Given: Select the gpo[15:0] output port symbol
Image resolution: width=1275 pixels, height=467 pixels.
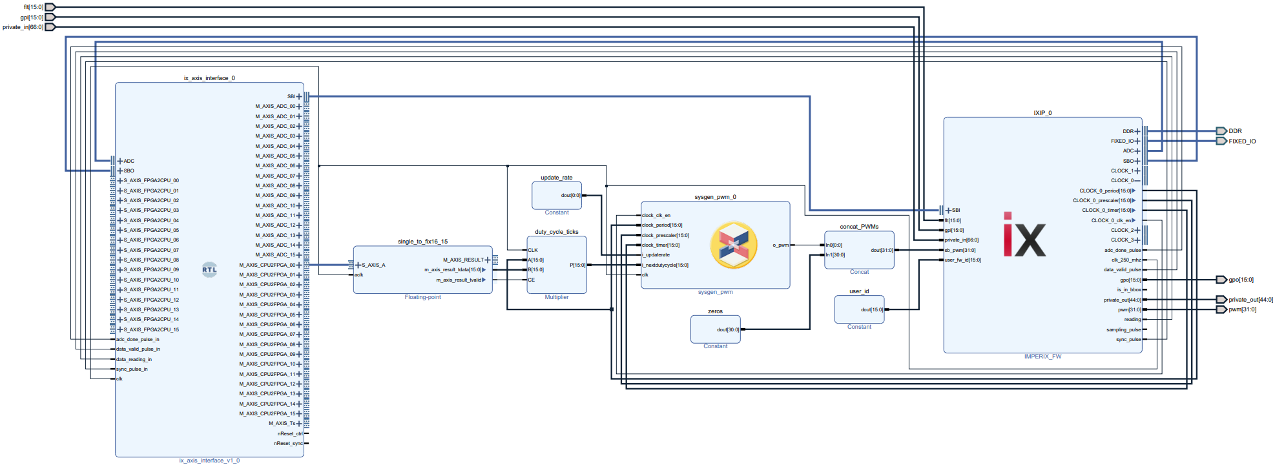Looking at the screenshot, I should (x=1221, y=280).
